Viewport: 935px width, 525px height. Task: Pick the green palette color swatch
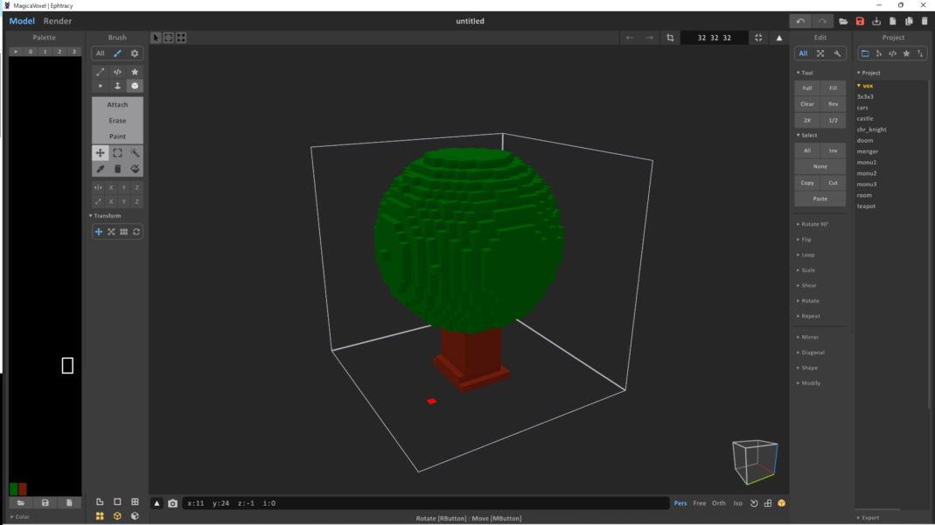(14, 489)
